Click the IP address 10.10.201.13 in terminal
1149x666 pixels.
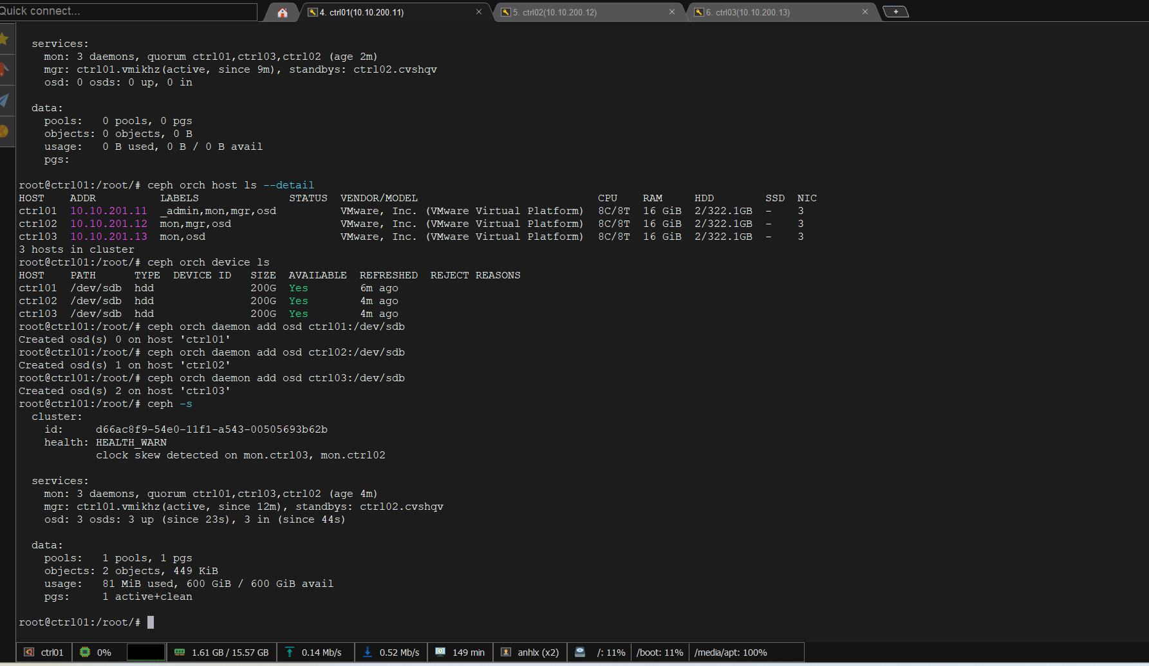[109, 237]
